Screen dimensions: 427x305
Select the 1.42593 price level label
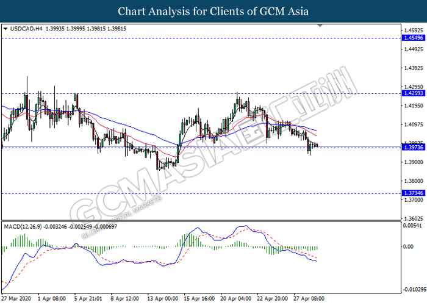(414, 93)
